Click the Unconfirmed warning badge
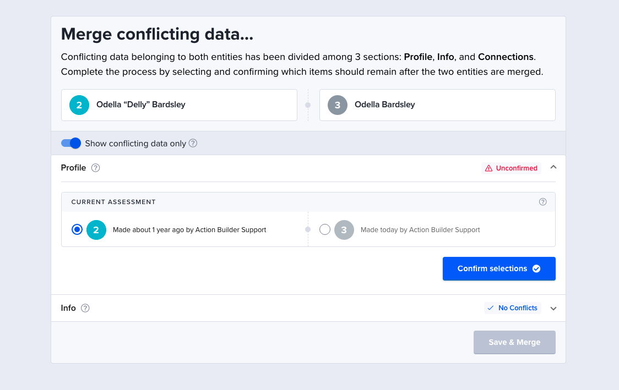The height and width of the screenshot is (390, 619). coord(511,168)
